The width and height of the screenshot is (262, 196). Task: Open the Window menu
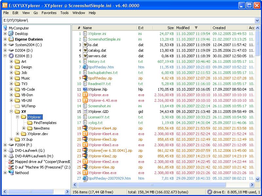[79, 13]
